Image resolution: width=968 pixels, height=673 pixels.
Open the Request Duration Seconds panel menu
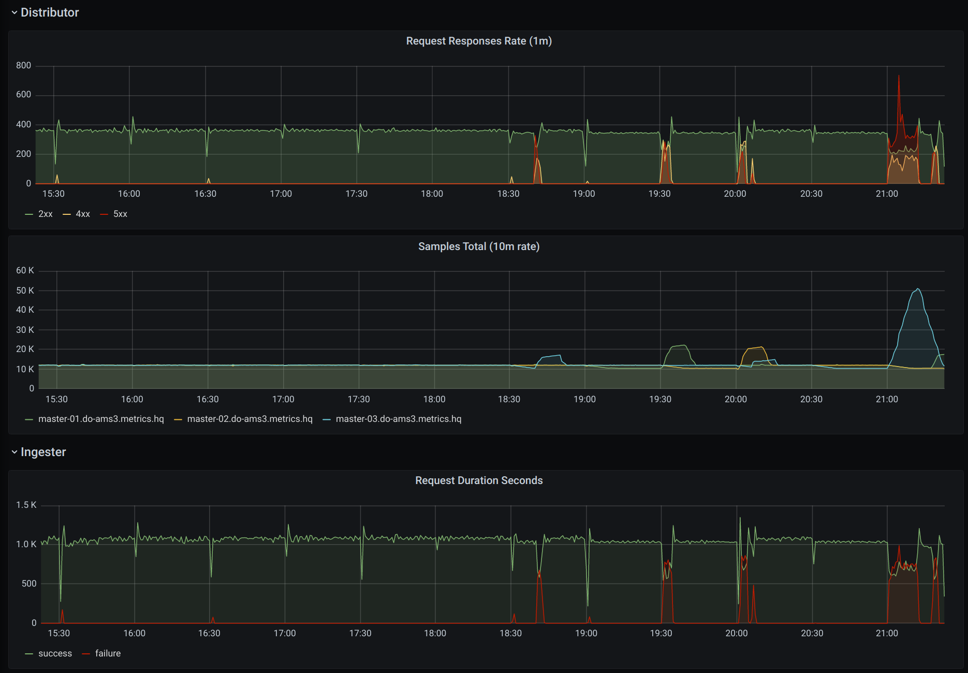[479, 480]
